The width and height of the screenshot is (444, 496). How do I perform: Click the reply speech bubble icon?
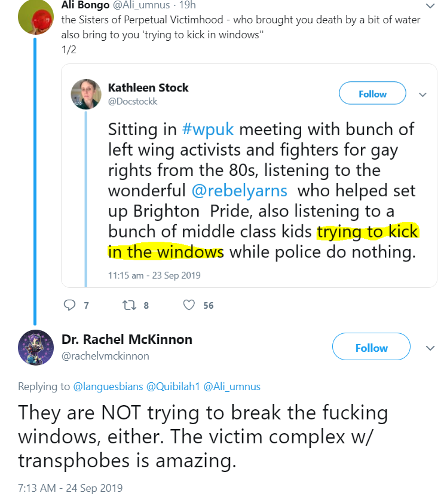[x=69, y=305]
